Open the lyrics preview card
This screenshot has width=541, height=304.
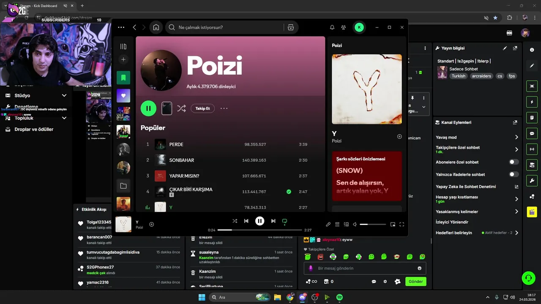pyautogui.click(x=367, y=176)
